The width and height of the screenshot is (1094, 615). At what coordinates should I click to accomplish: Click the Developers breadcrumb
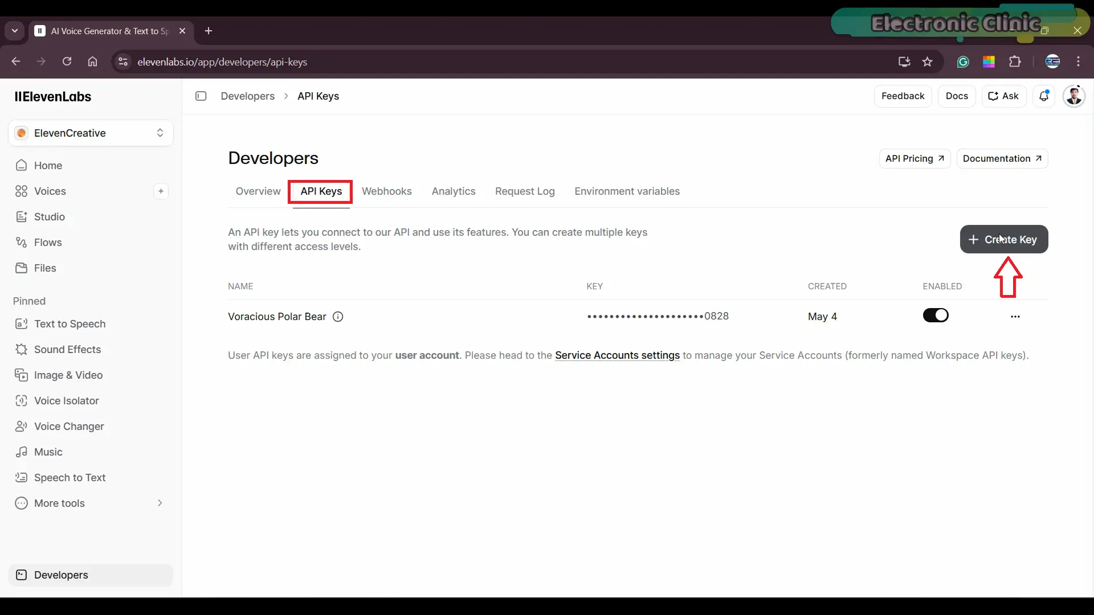(248, 96)
